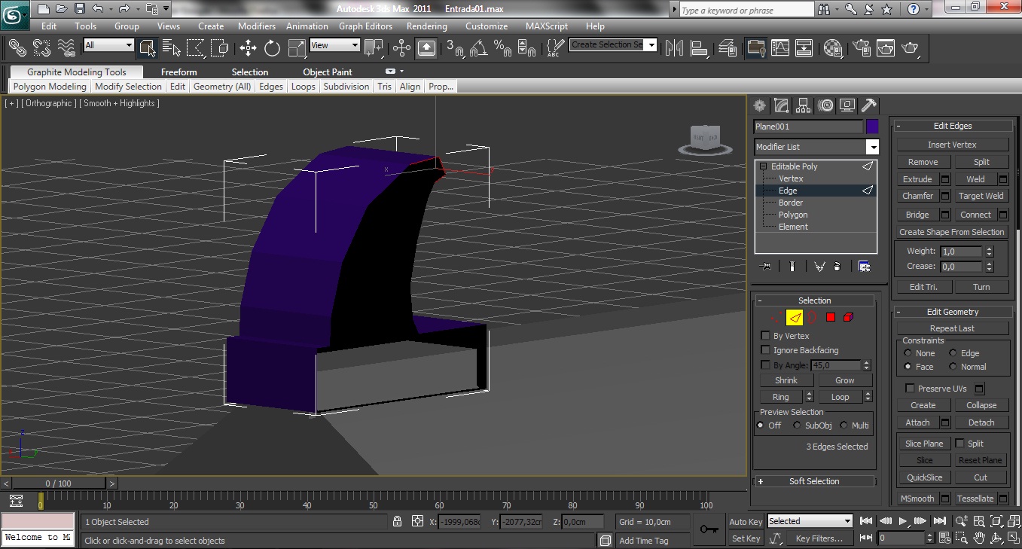This screenshot has height=549, width=1022.
Task: Click the Render Production teapot icon
Action: click(911, 48)
